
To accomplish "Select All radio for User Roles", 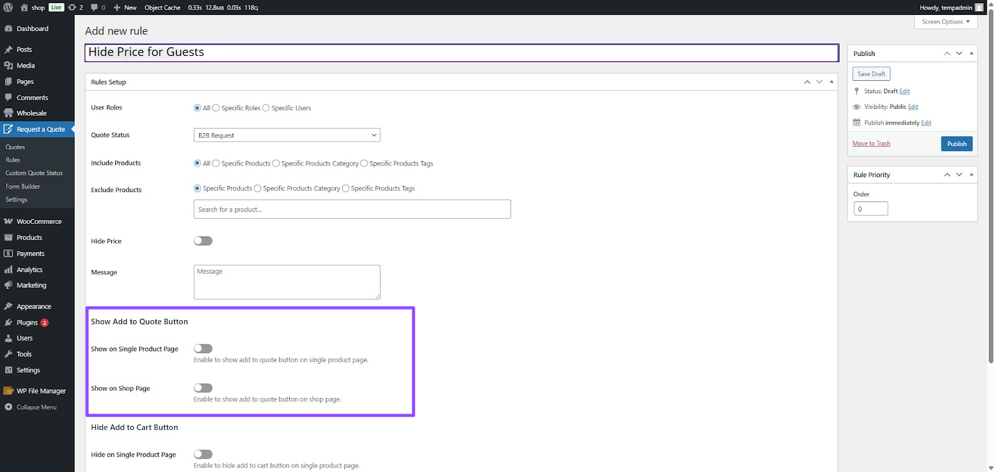I will (x=198, y=108).
